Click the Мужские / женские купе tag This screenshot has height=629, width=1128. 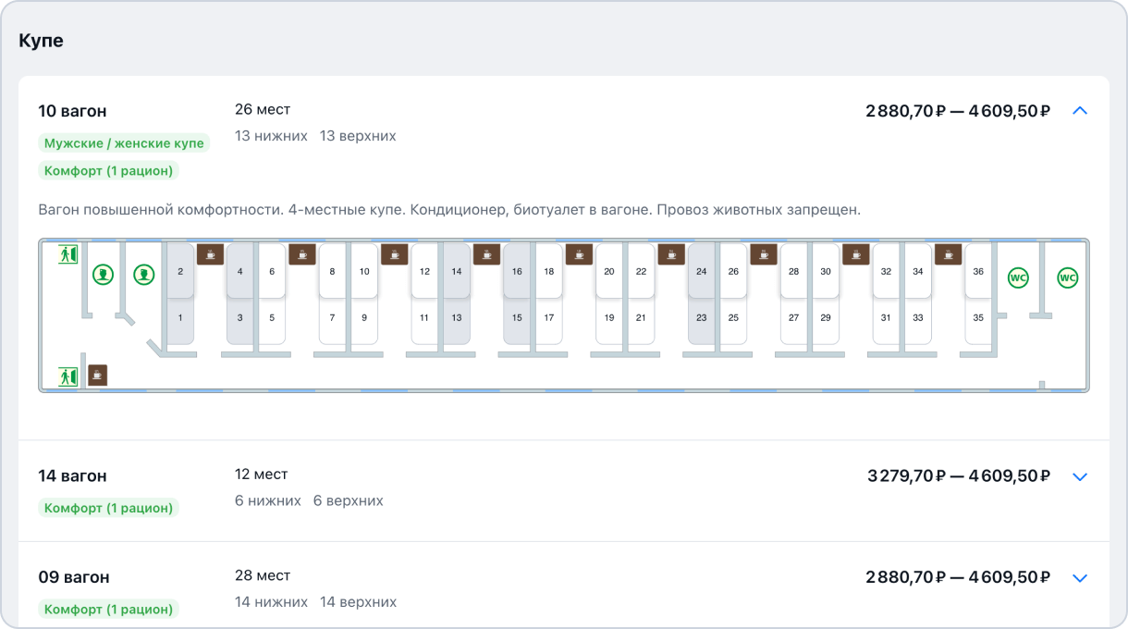point(124,143)
